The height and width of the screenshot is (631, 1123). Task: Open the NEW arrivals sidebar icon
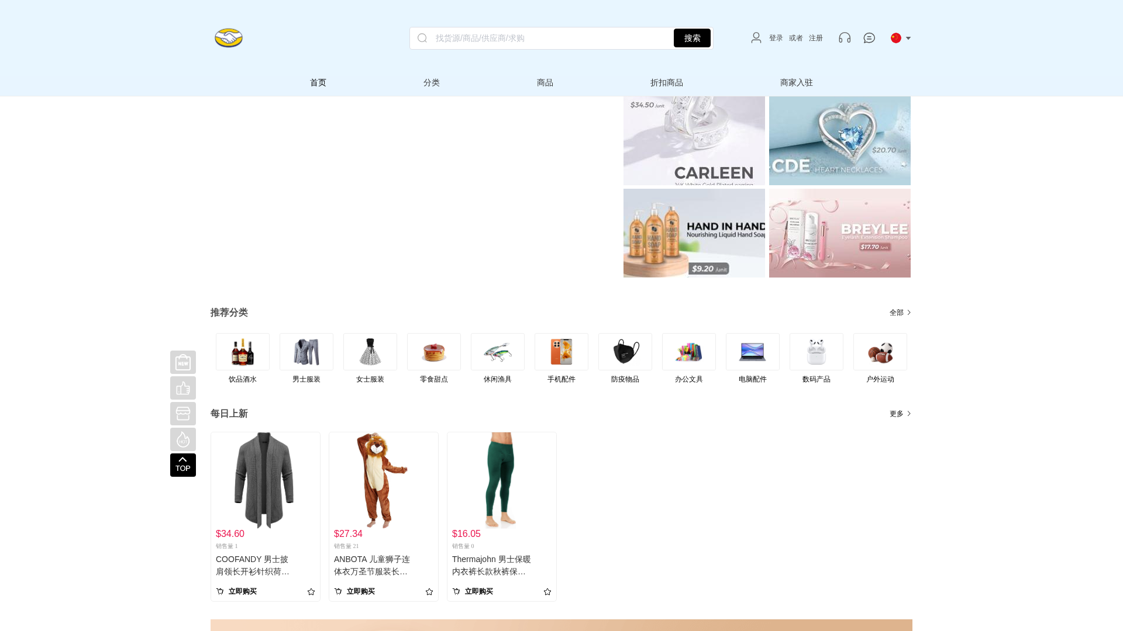point(183,362)
